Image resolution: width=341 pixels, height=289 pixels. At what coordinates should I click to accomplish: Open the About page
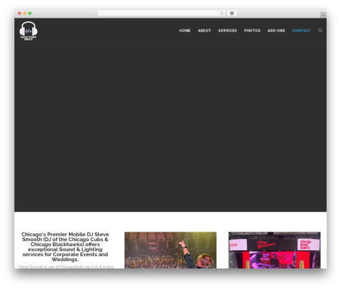pyautogui.click(x=205, y=31)
